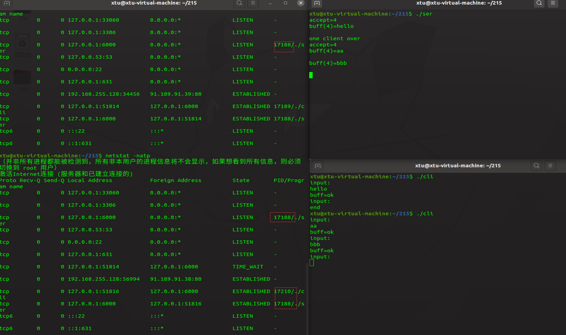Open new tab in bottom-right ./cli terminal
The height and width of the screenshot is (335, 566).
click(x=318, y=166)
